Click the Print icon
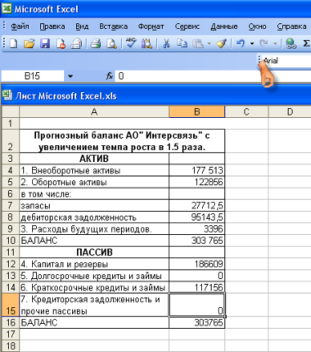 coord(95,43)
